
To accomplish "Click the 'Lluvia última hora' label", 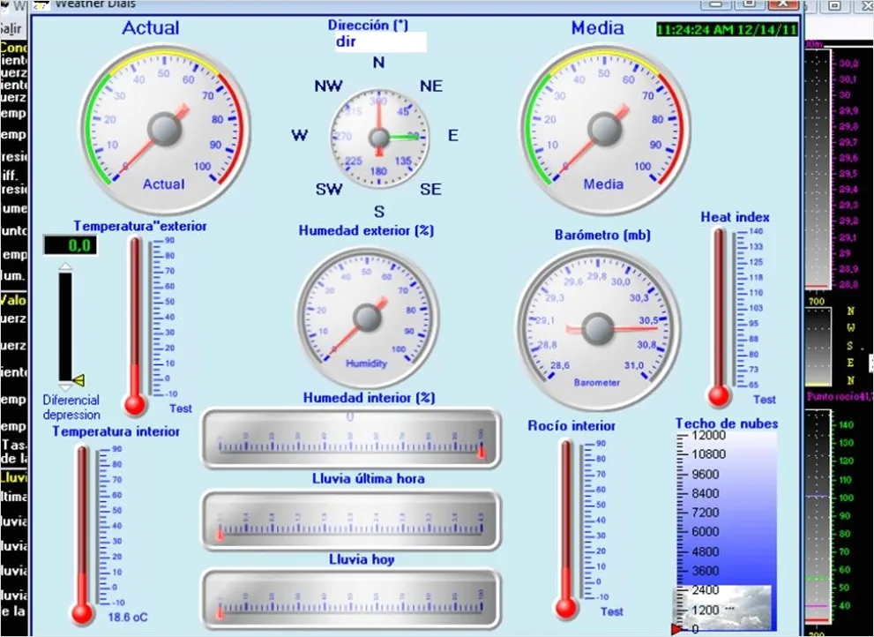I will (x=368, y=478).
